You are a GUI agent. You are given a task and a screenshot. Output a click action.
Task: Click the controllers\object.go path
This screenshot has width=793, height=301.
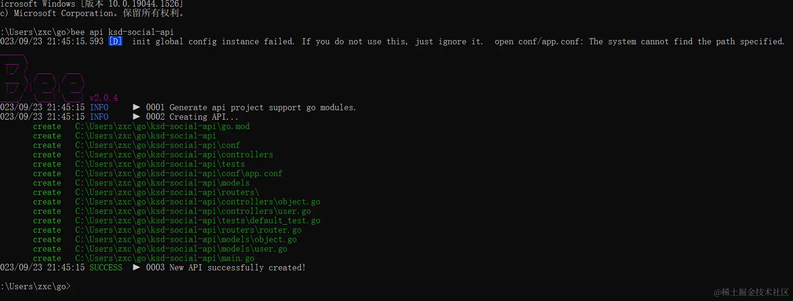(197, 202)
